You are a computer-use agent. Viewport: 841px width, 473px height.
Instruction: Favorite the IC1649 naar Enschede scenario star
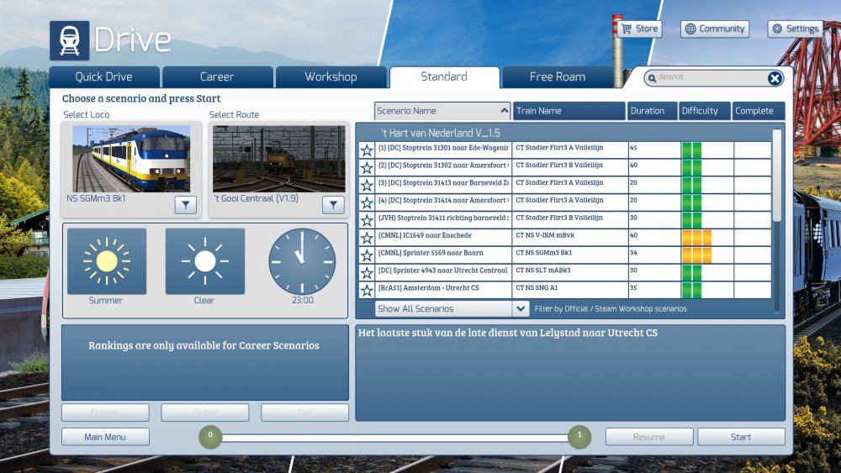367,239
